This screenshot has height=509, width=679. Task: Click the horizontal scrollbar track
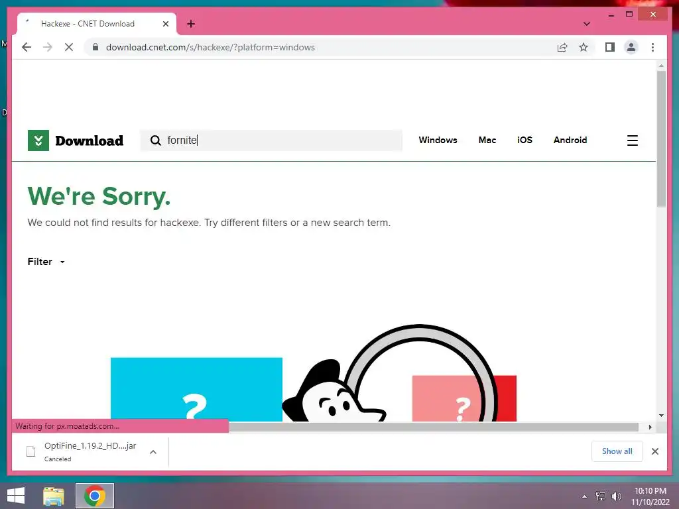pyautogui.click(x=433, y=427)
